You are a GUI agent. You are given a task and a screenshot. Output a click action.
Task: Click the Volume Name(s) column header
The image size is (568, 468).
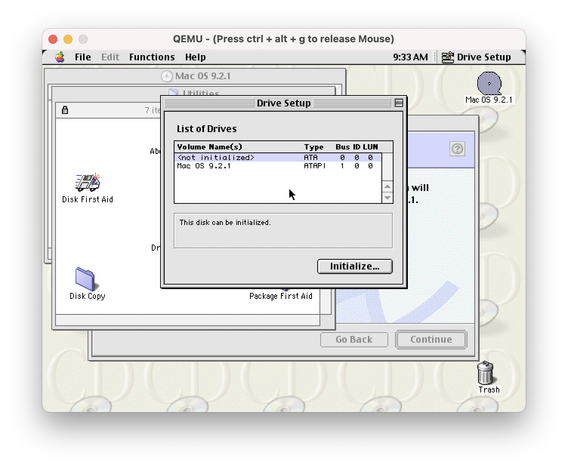210,147
